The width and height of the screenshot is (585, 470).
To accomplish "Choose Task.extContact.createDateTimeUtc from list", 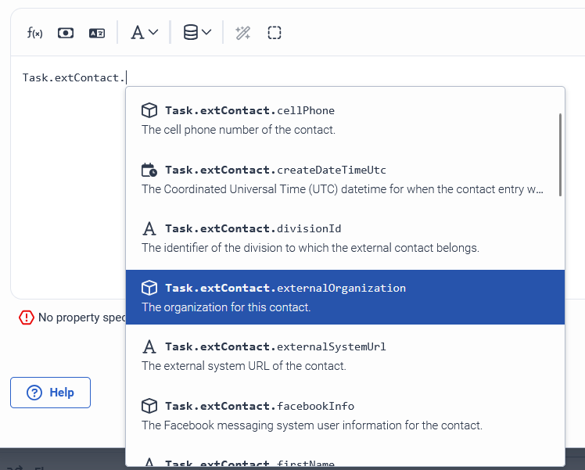I will (344, 179).
